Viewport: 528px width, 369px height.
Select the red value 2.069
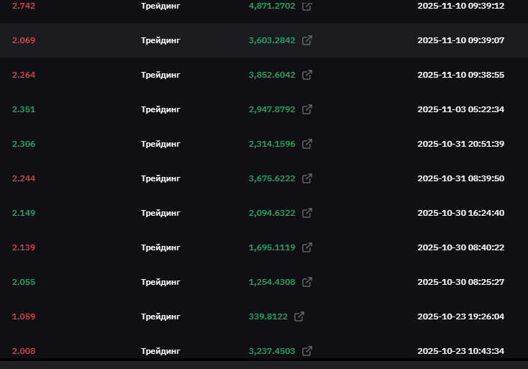[x=24, y=40]
